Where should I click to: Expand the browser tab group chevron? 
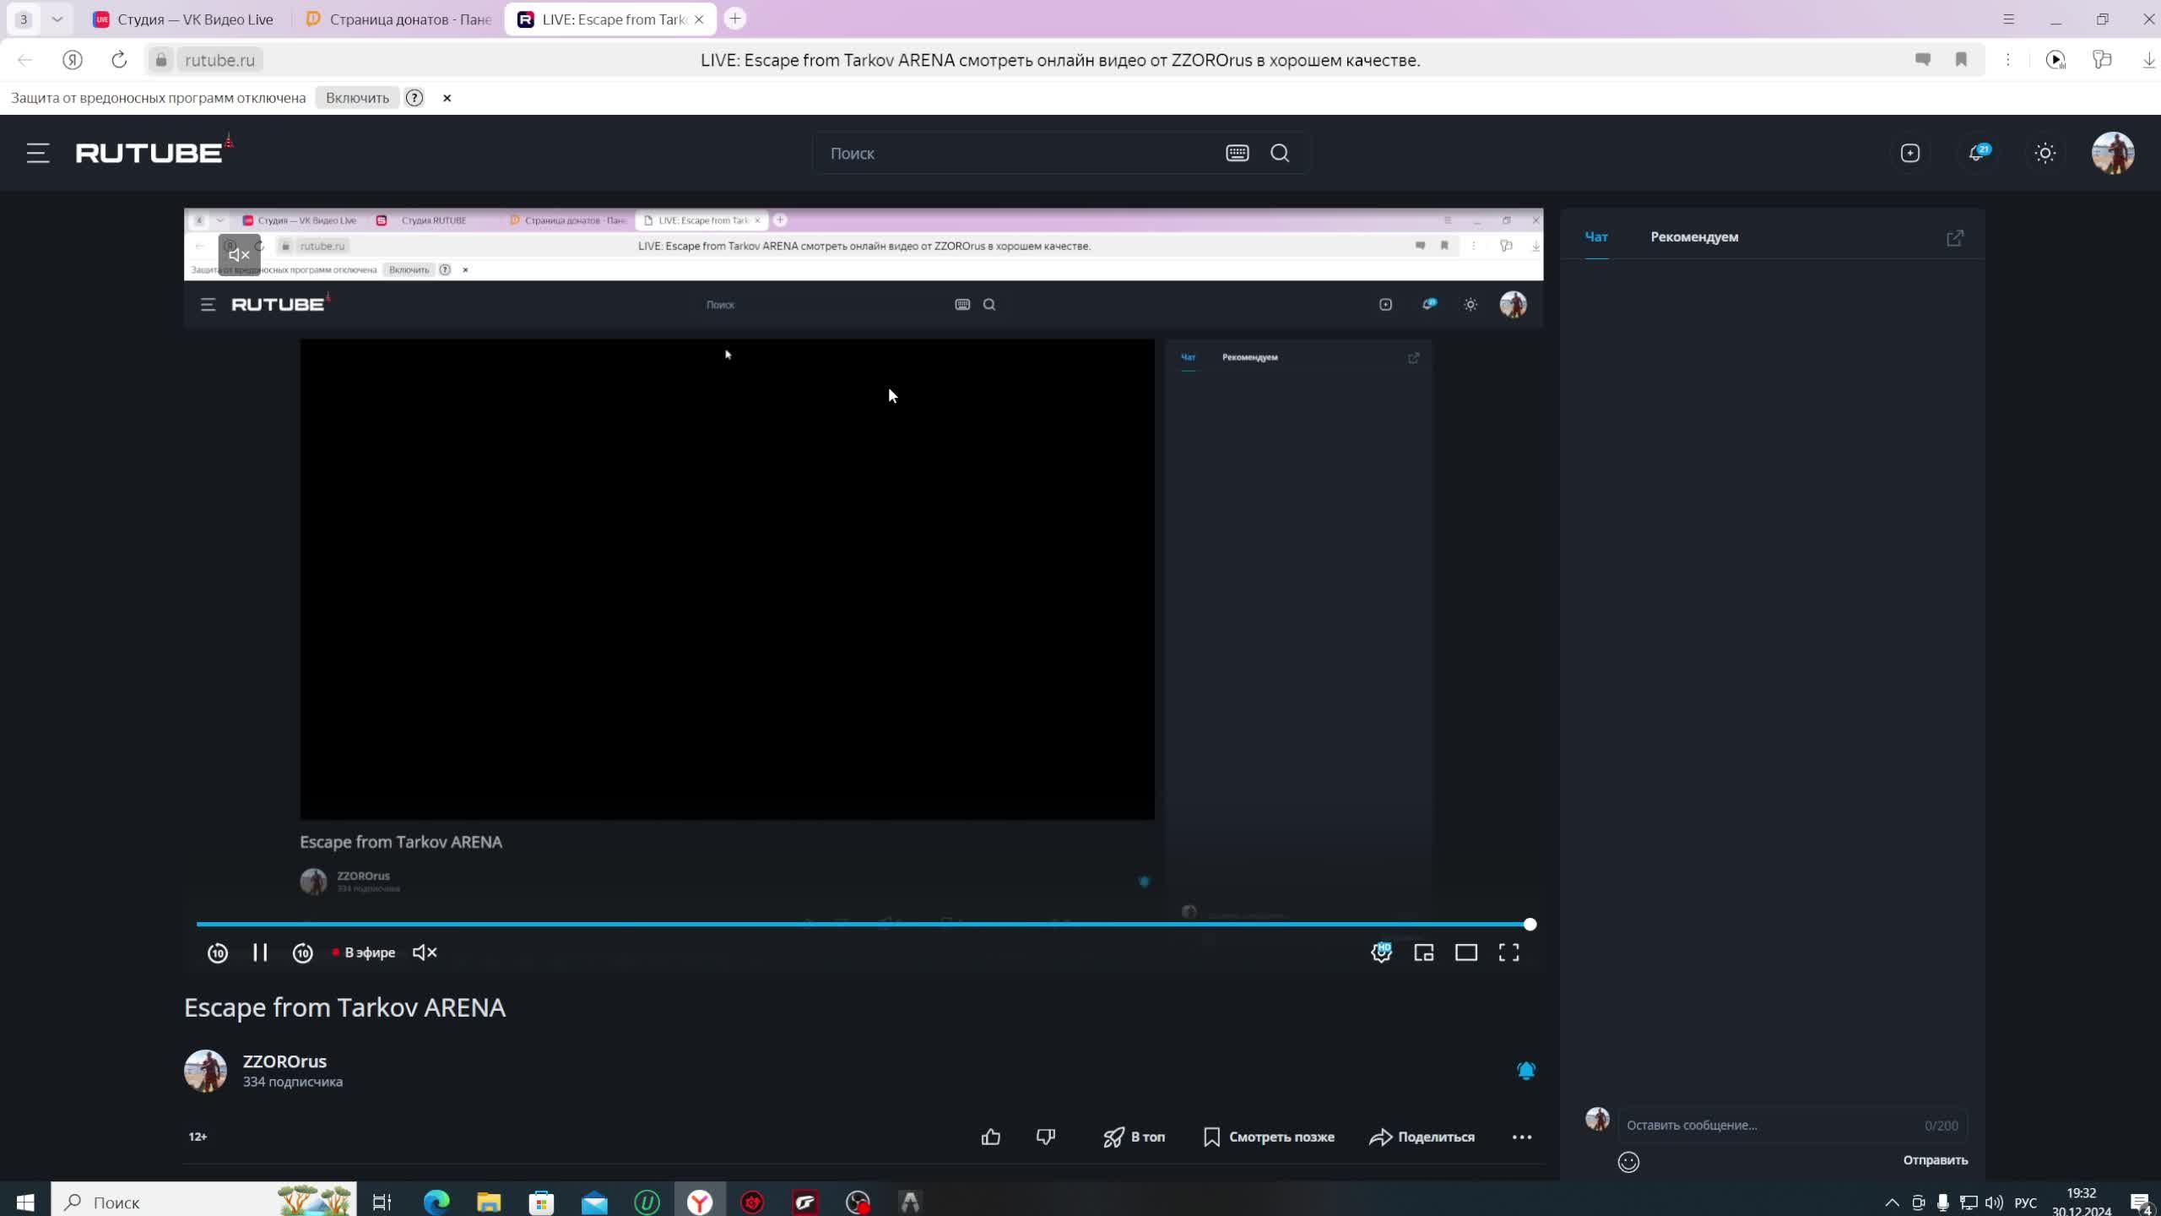(57, 19)
